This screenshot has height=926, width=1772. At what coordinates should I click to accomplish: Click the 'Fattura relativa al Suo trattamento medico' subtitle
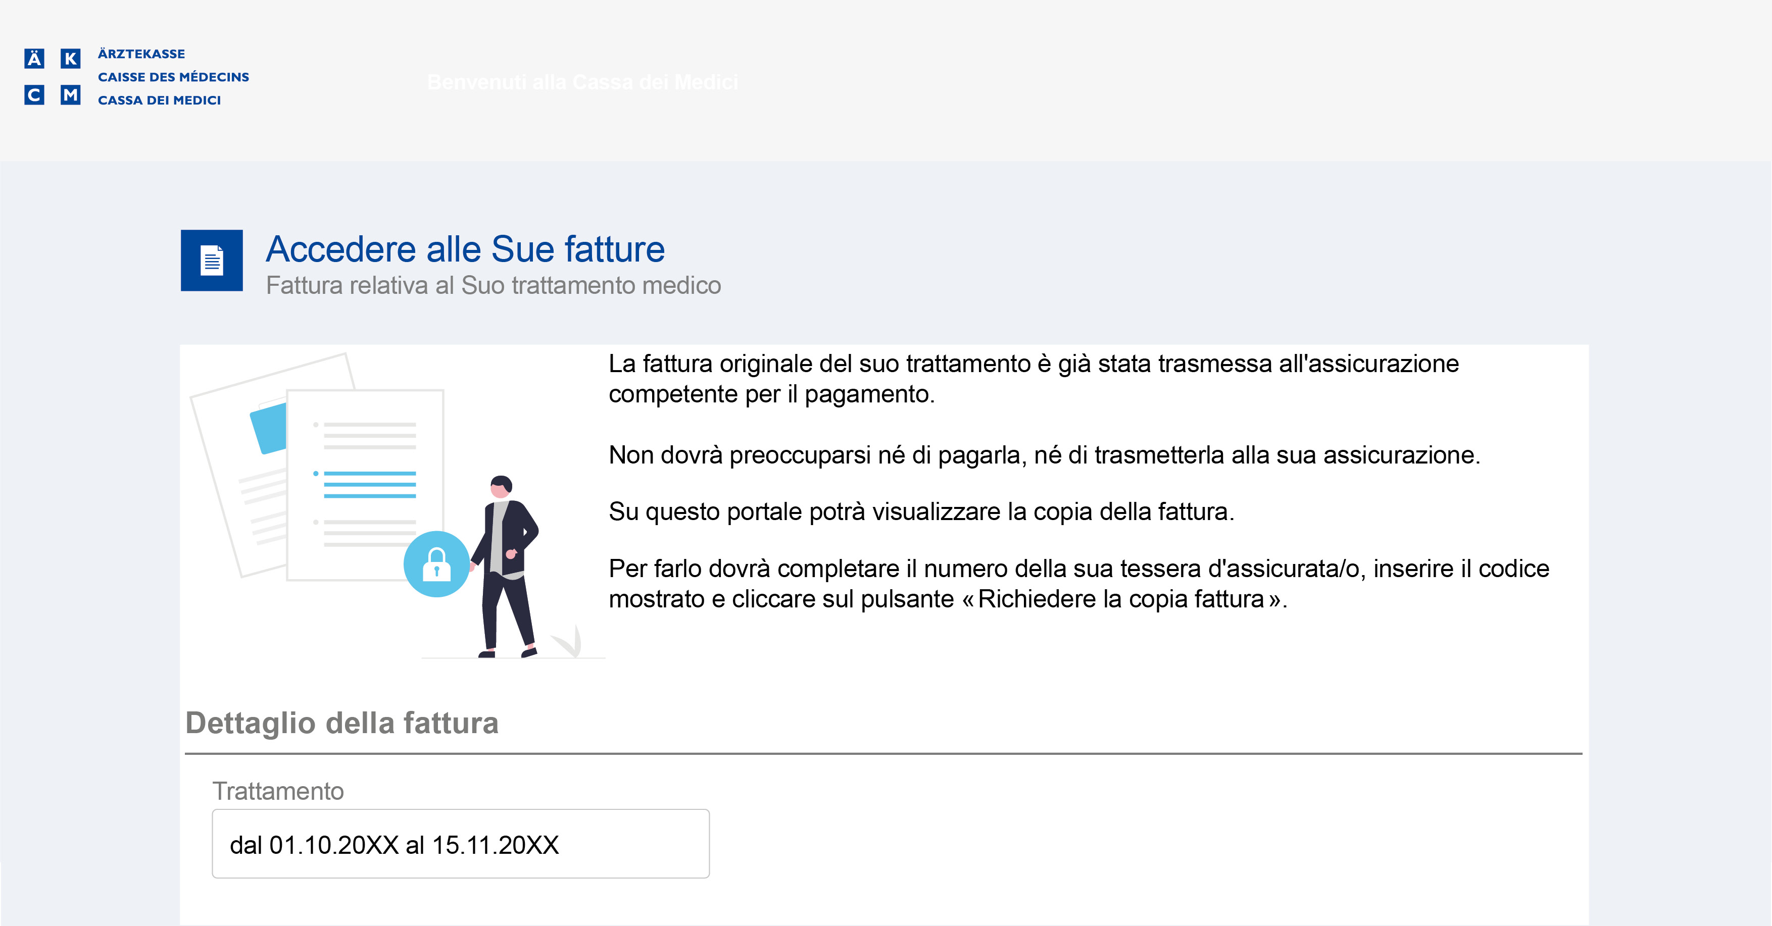(x=493, y=285)
